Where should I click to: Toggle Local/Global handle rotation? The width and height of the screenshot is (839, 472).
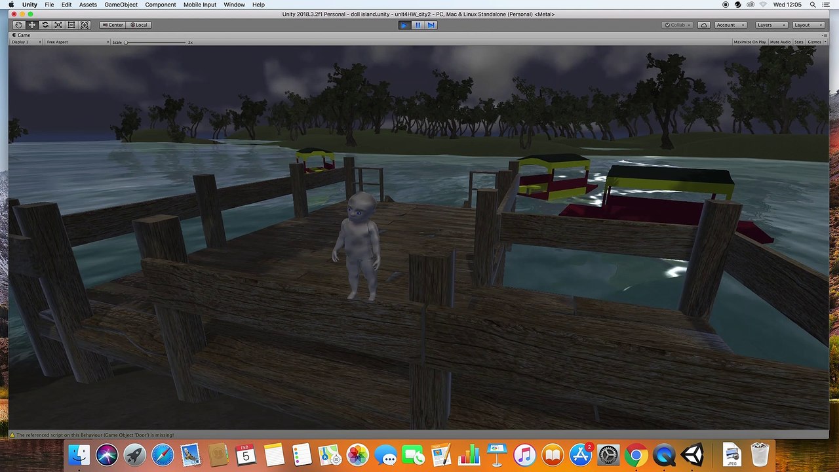[x=138, y=25]
